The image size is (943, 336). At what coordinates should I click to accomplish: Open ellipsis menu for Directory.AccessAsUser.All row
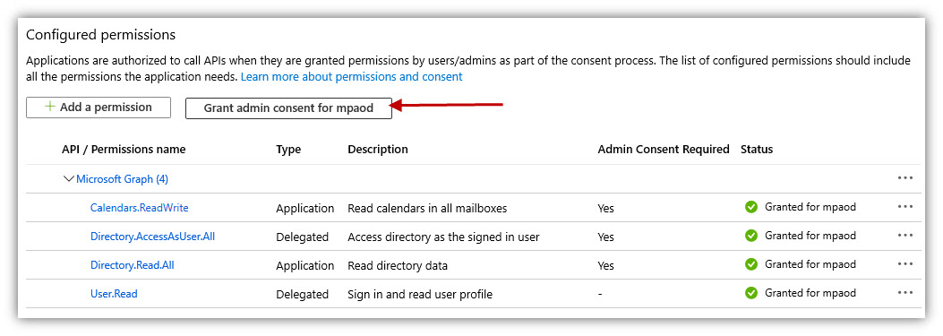(904, 236)
